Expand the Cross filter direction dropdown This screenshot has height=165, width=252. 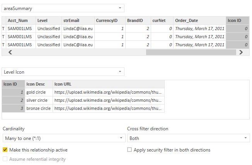click(188, 138)
